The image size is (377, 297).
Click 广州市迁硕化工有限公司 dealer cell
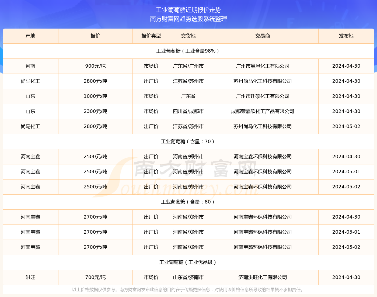263,96
